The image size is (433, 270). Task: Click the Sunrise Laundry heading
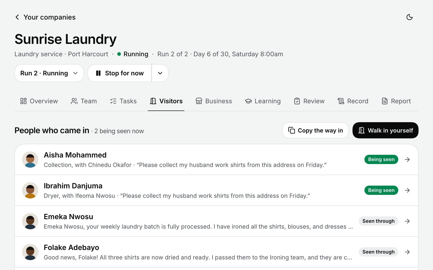click(65, 39)
